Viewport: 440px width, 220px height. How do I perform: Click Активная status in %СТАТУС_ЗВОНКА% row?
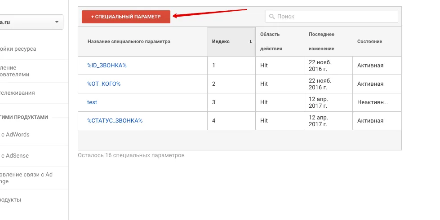click(370, 120)
